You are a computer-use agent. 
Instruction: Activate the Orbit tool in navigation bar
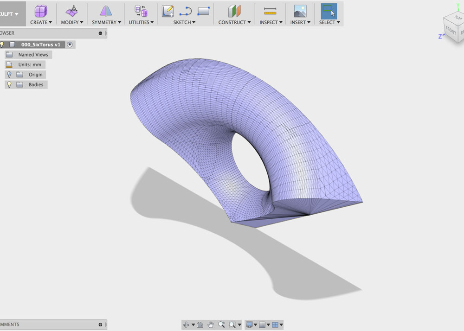tap(186, 325)
